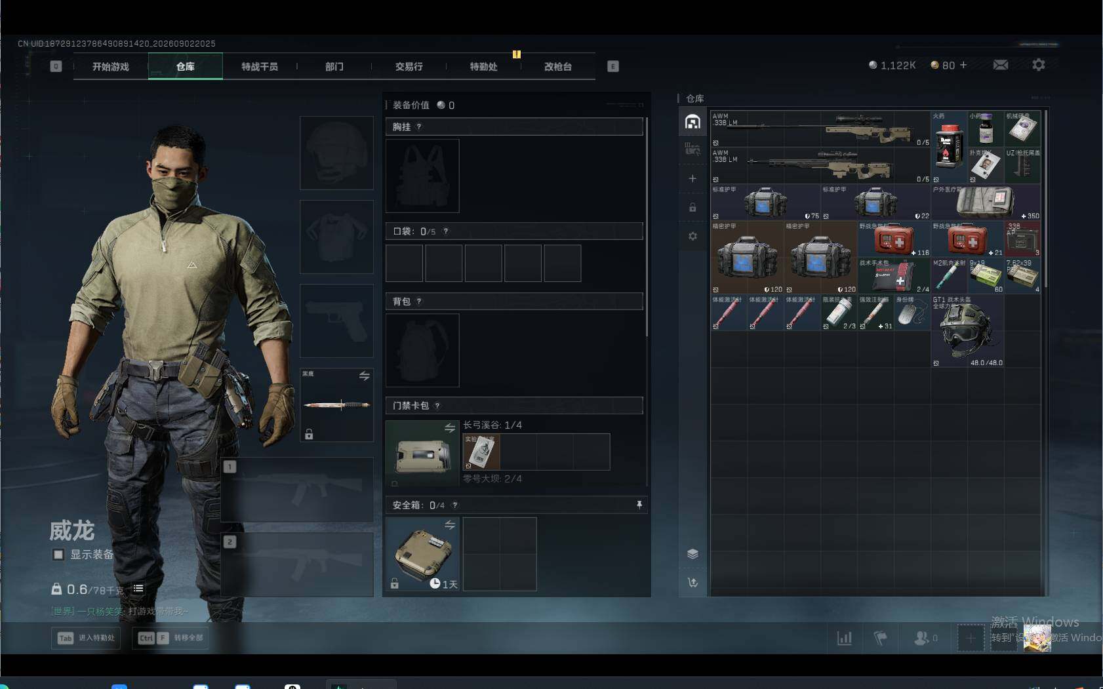This screenshot has height=689, width=1103.
Task: Toggle the lock on the melee knife slot
Action: coord(309,434)
